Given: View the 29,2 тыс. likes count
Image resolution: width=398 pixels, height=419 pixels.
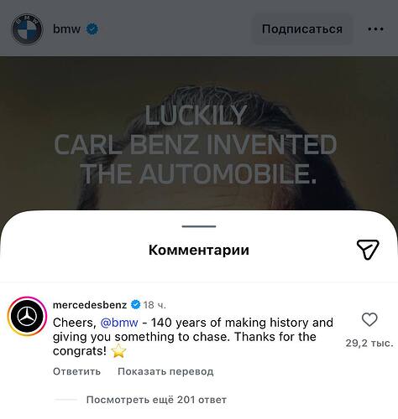Looking at the screenshot, I should tap(369, 343).
